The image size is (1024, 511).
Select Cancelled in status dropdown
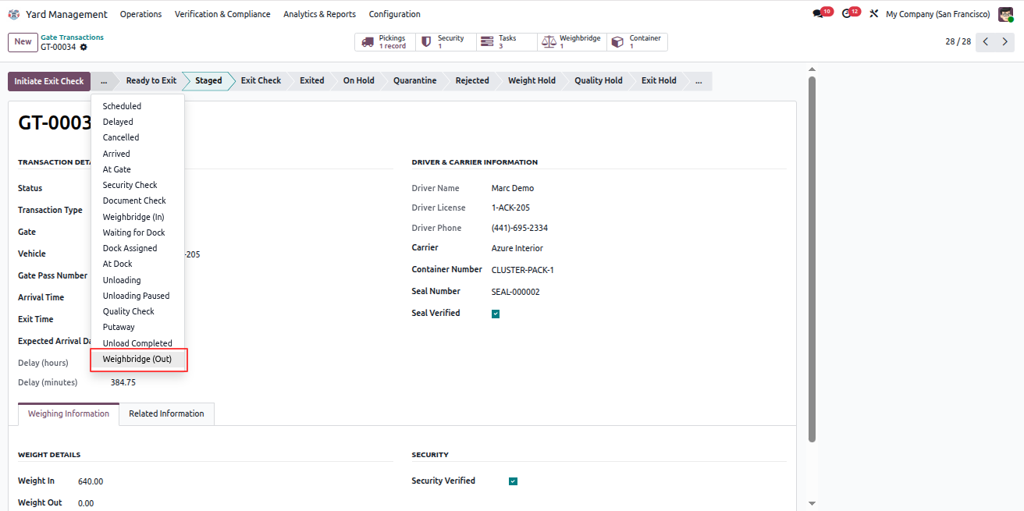(x=137, y=137)
